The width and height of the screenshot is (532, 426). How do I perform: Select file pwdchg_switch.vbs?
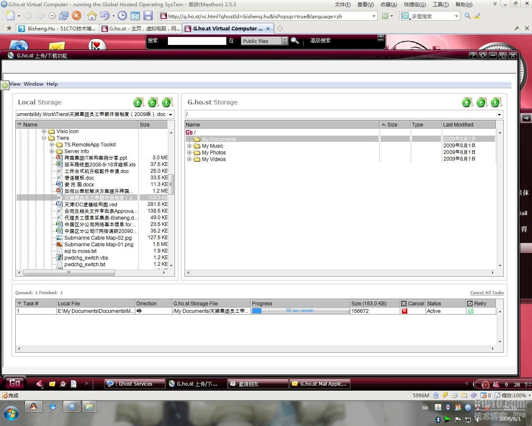86,258
